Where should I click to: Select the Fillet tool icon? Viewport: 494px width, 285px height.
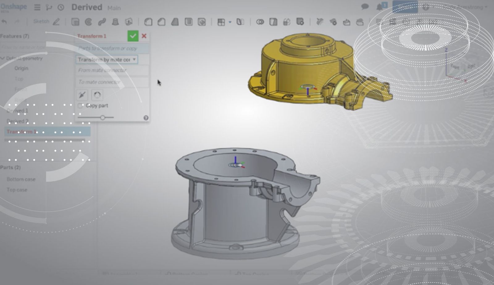tap(148, 22)
